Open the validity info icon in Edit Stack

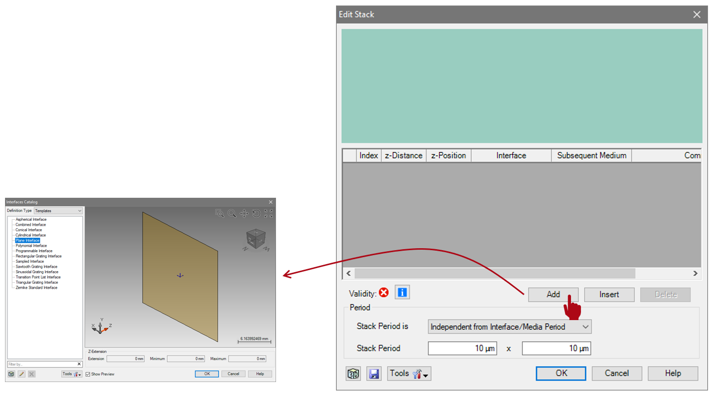coord(402,292)
